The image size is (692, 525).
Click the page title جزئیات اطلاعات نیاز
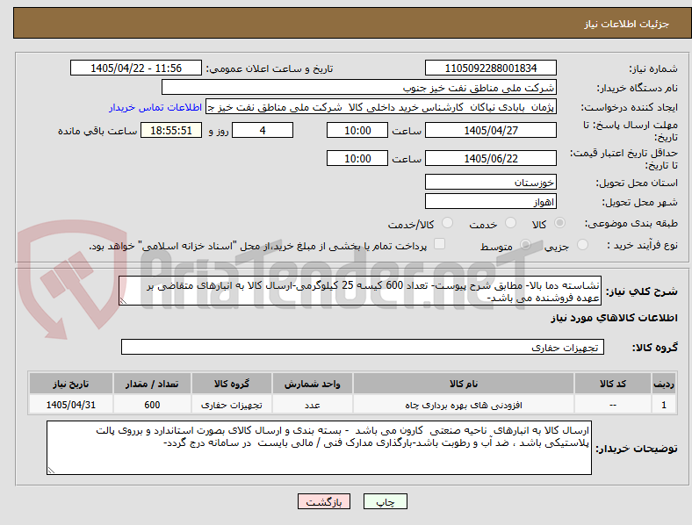[627, 24]
